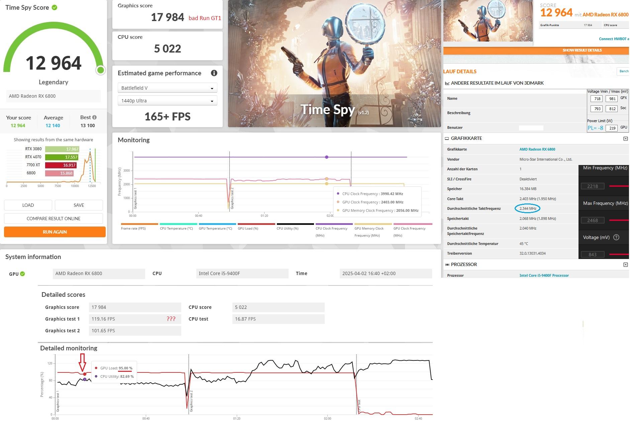The height and width of the screenshot is (427, 630).
Task: Click the RTX 3080 comparison bar
Action: point(62,149)
